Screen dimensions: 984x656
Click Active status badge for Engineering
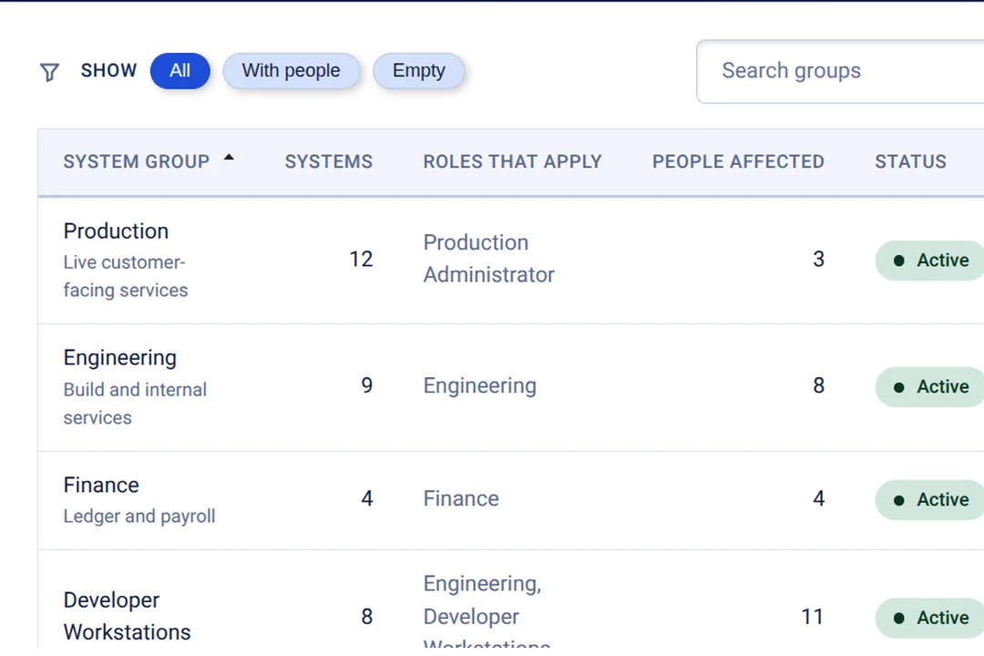pyautogui.click(x=930, y=386)
